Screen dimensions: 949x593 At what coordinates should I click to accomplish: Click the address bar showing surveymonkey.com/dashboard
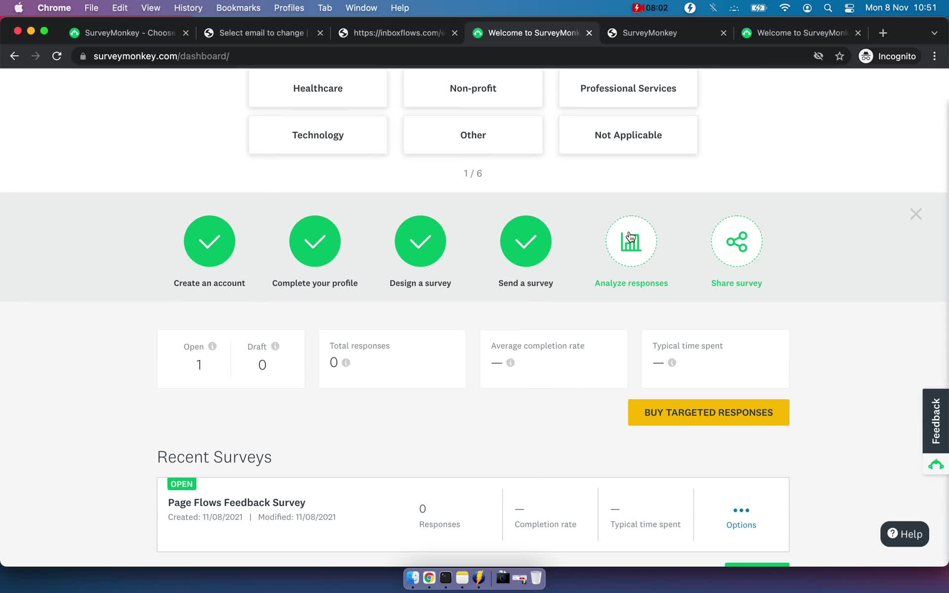(162, 56)
